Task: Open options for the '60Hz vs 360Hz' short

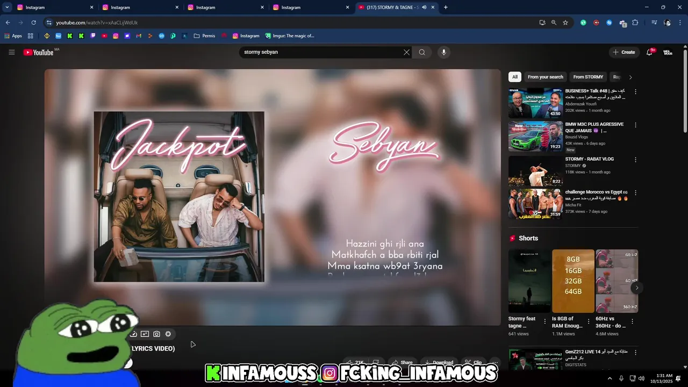Action: point(632,321)
